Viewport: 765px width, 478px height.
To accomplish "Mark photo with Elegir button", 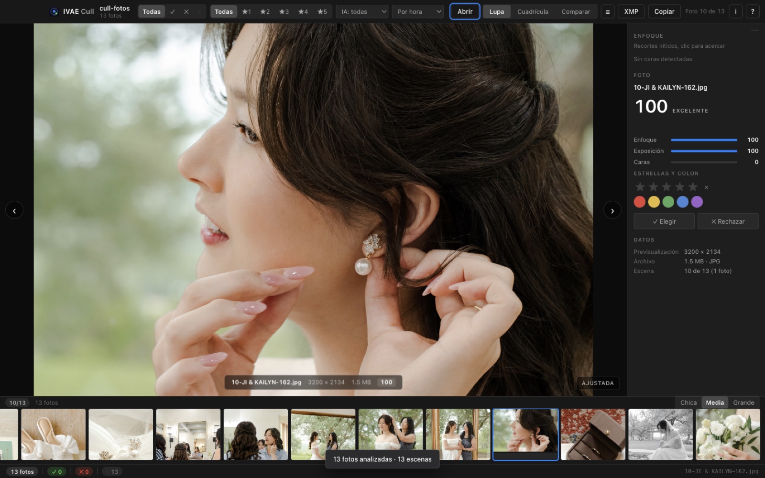I will (x=664, y=221).
